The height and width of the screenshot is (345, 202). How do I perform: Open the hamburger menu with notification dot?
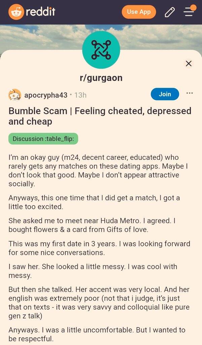point(190,11)
